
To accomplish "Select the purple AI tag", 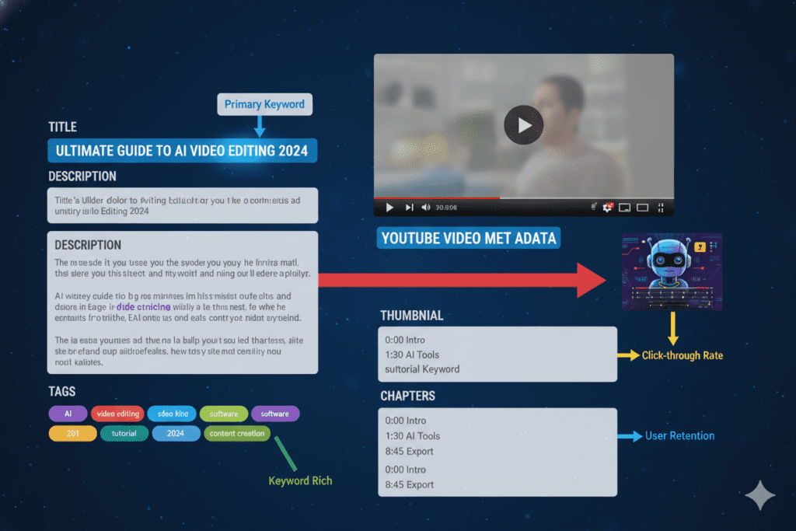I will [68, 414].
